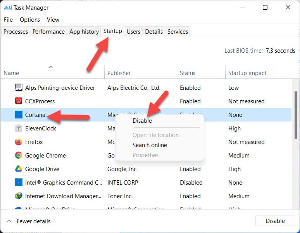The width and height of the screenshot is (300, 233).
Task: Click the Google Chrome icon
Action: pos(18,156)
